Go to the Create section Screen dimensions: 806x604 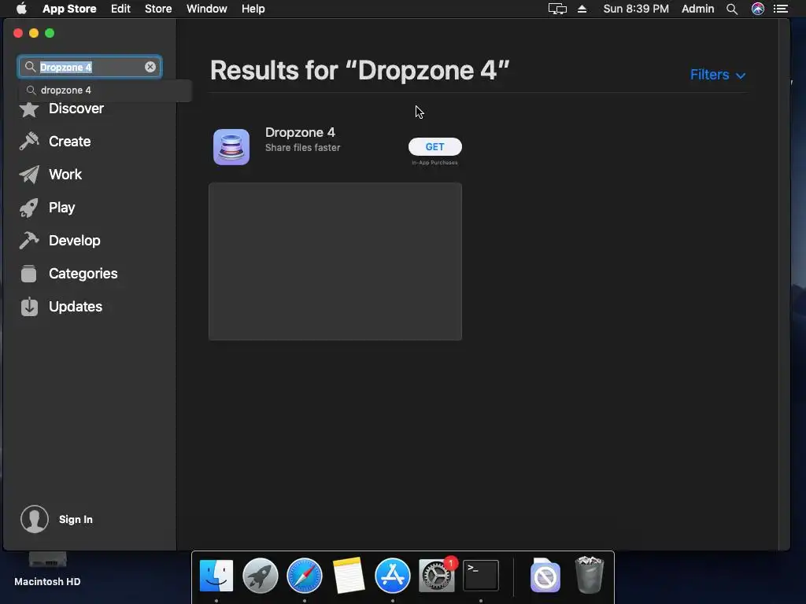[x=70, y=142]
